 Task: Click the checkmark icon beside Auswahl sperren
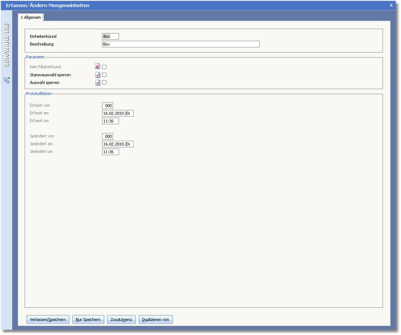98,83
